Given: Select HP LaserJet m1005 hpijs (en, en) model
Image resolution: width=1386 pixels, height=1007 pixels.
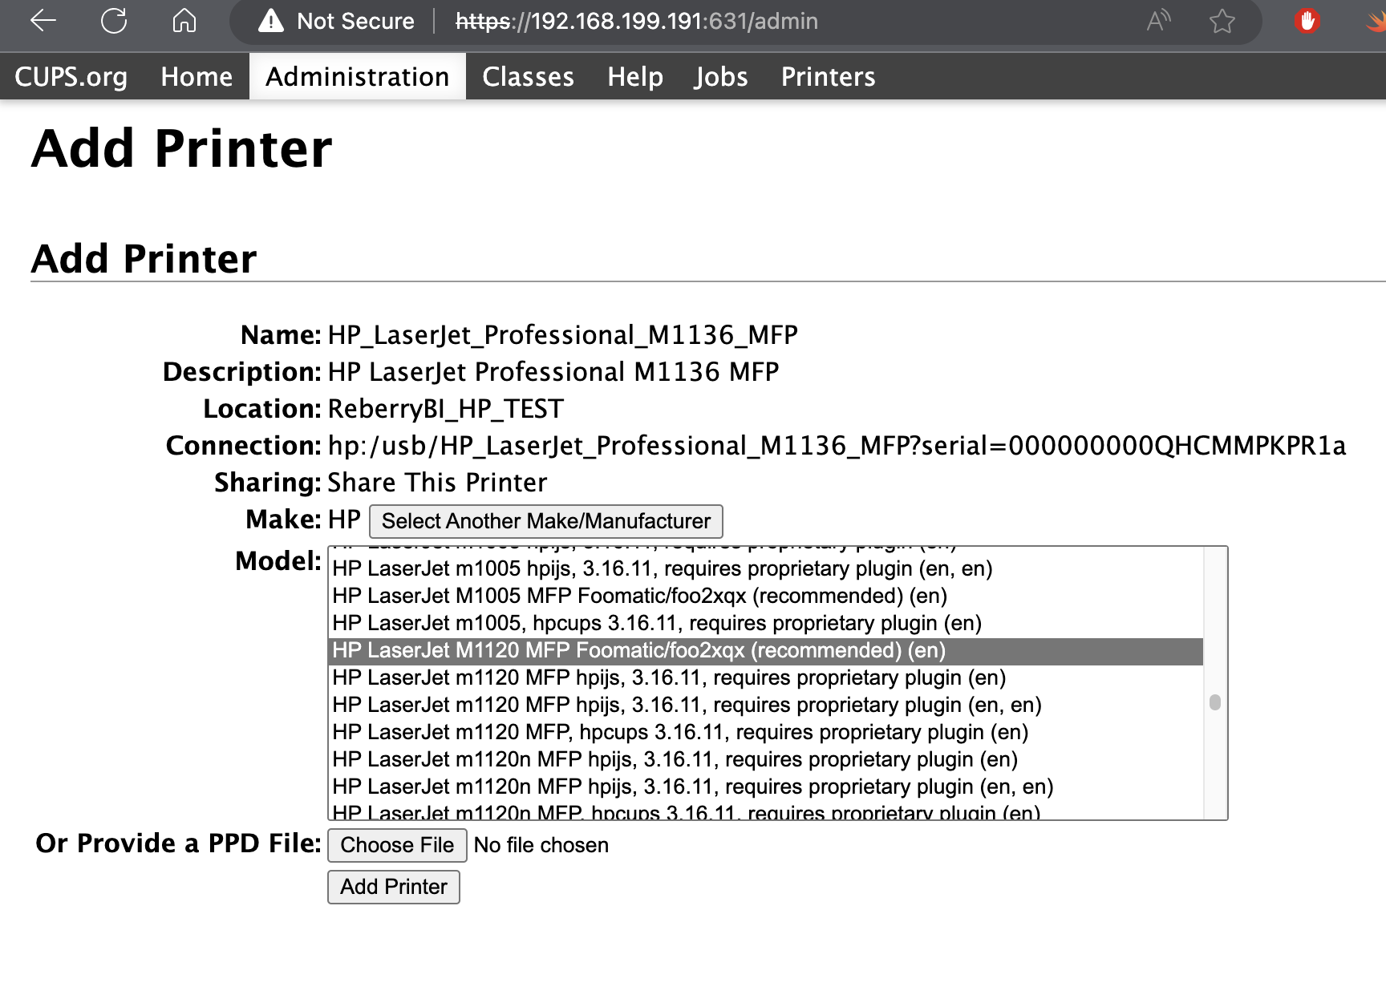Looking at the screenshot, I should pos(766,568).
